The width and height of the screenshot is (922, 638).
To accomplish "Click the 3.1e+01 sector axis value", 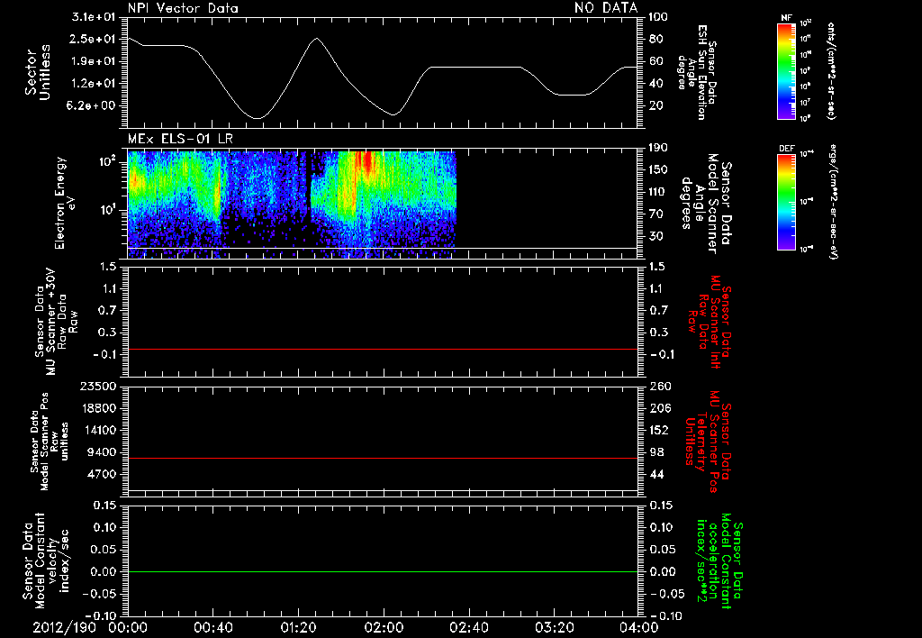I will (93, 16).
